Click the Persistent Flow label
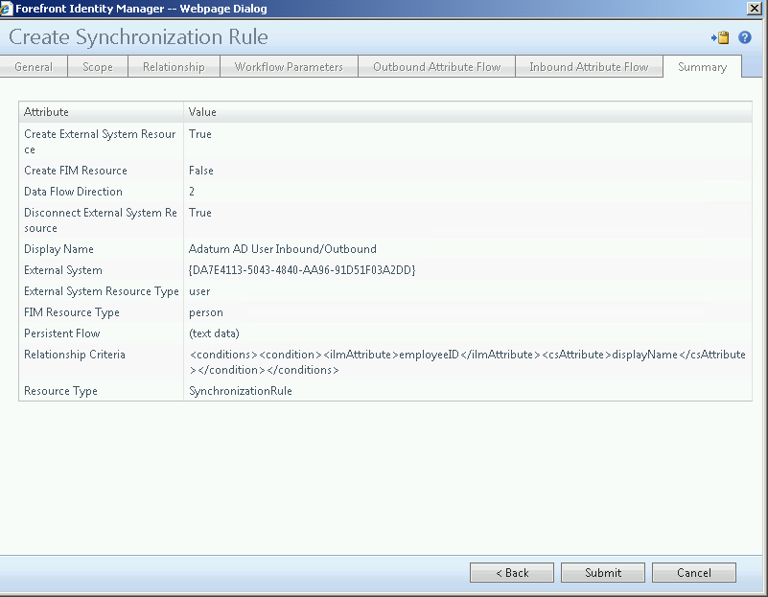The height and width of the screenshot is (597, 768). point(61,333)
